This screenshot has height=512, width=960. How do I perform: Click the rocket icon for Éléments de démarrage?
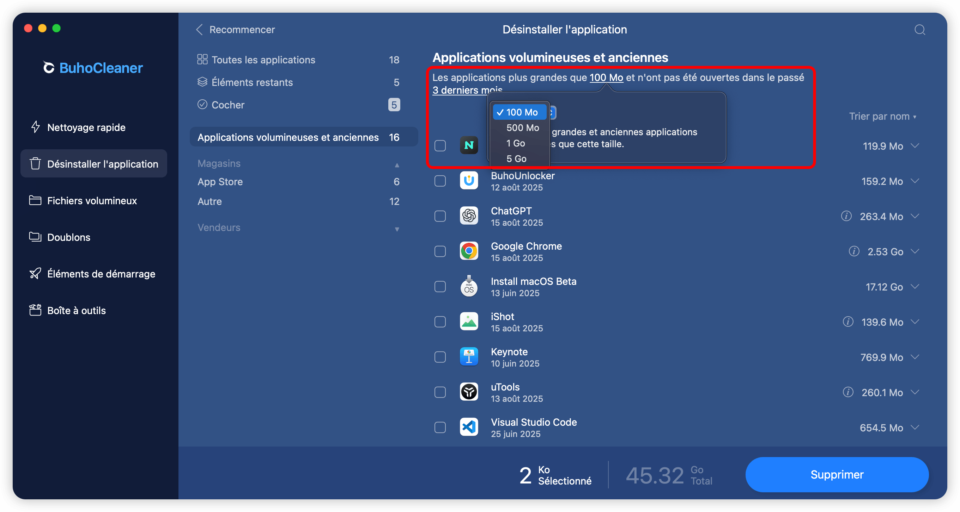pyautogui.click(x=35, y=274)
